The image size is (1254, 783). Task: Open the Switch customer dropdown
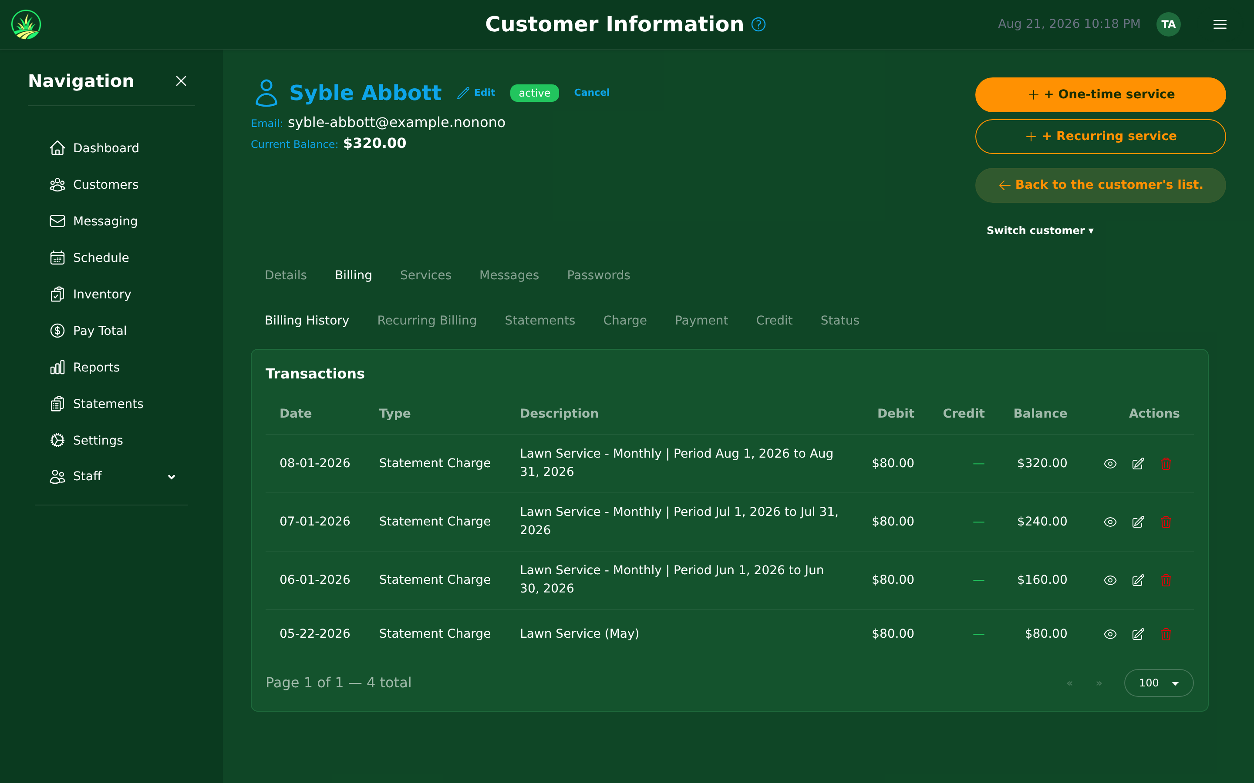[1040, 231]
